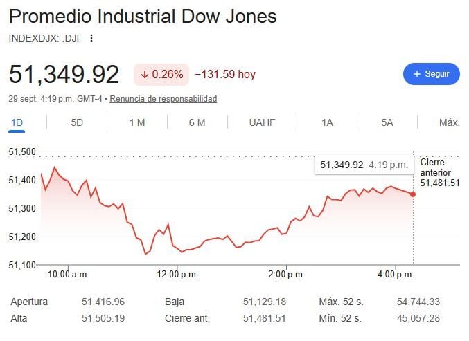The image size is (469, 341).
Task: Switch to the 5D time range
Action: [77, 122]
